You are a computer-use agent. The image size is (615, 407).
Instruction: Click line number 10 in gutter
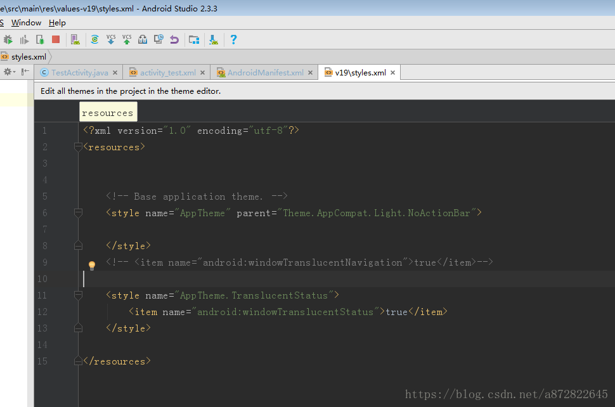pyautogui.click(x=42, y=279)
